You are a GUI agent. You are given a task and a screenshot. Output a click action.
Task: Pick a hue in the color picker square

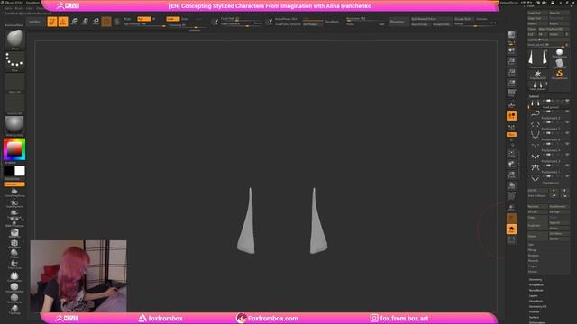tap(14, 149)
